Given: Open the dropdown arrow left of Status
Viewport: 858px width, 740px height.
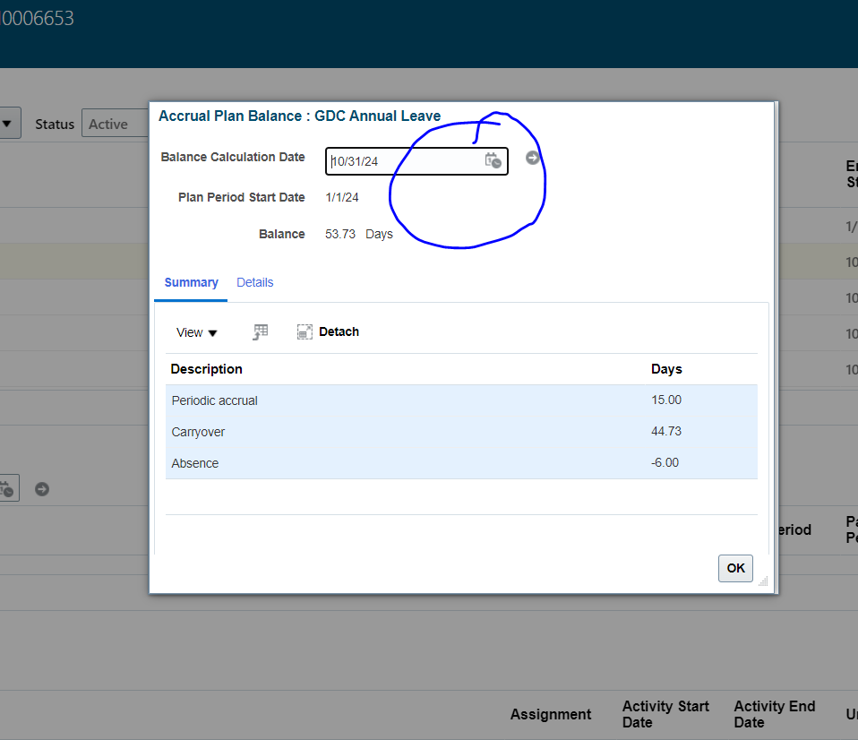Looking at the screenshot, I should pos(8,123).
